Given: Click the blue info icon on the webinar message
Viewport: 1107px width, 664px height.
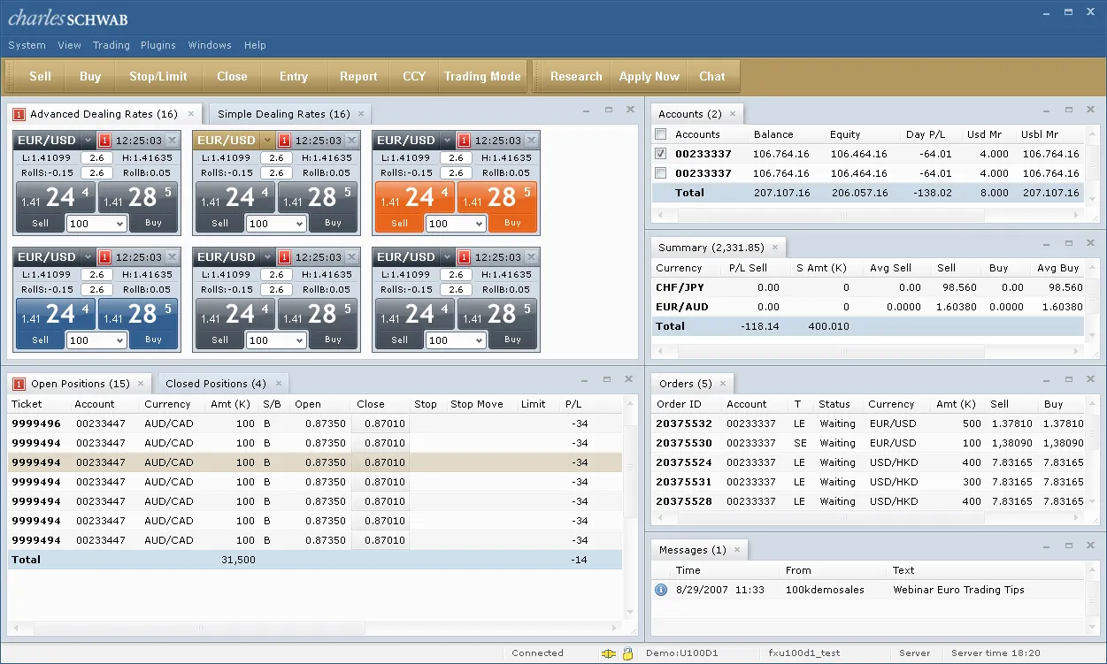Looking at the screenshot, I should pos(660,590).
